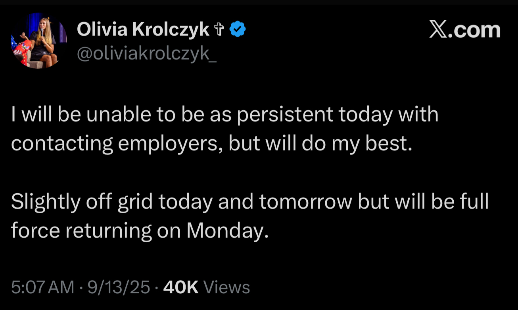
Task: Click the X logo glyph in the watermark
Action: coord(438,30)
